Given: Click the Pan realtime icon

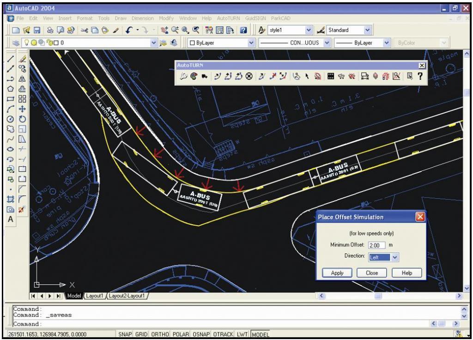Looking at the screenshot, I should pos(164,30).
